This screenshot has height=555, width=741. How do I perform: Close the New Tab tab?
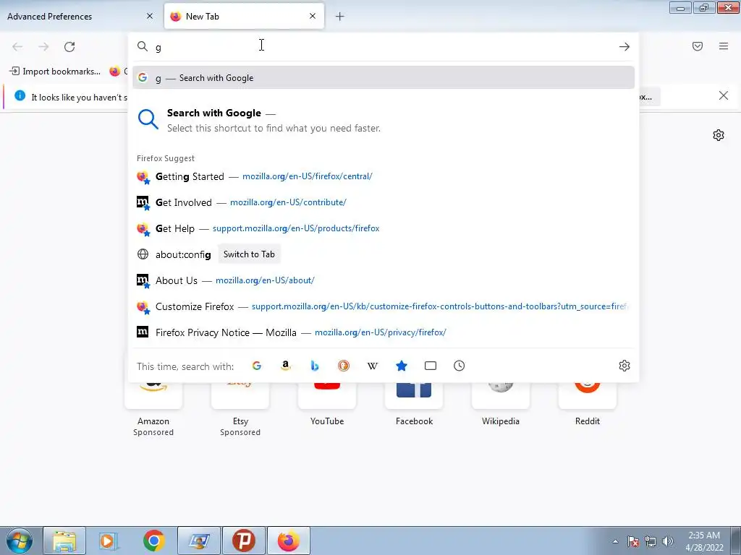point(313,16)
